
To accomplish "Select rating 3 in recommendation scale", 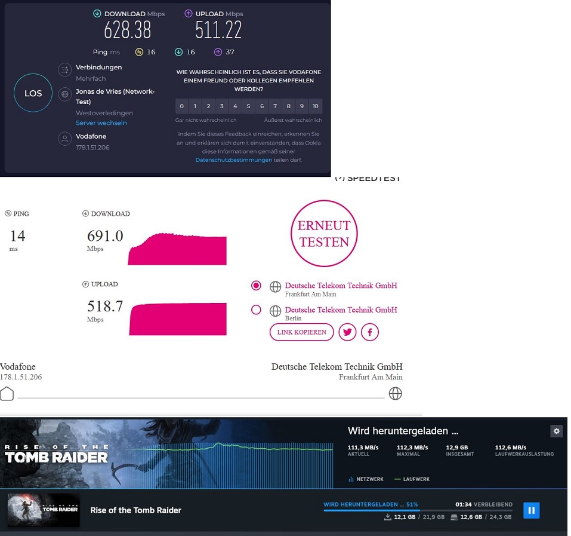I will pos(222,106).
